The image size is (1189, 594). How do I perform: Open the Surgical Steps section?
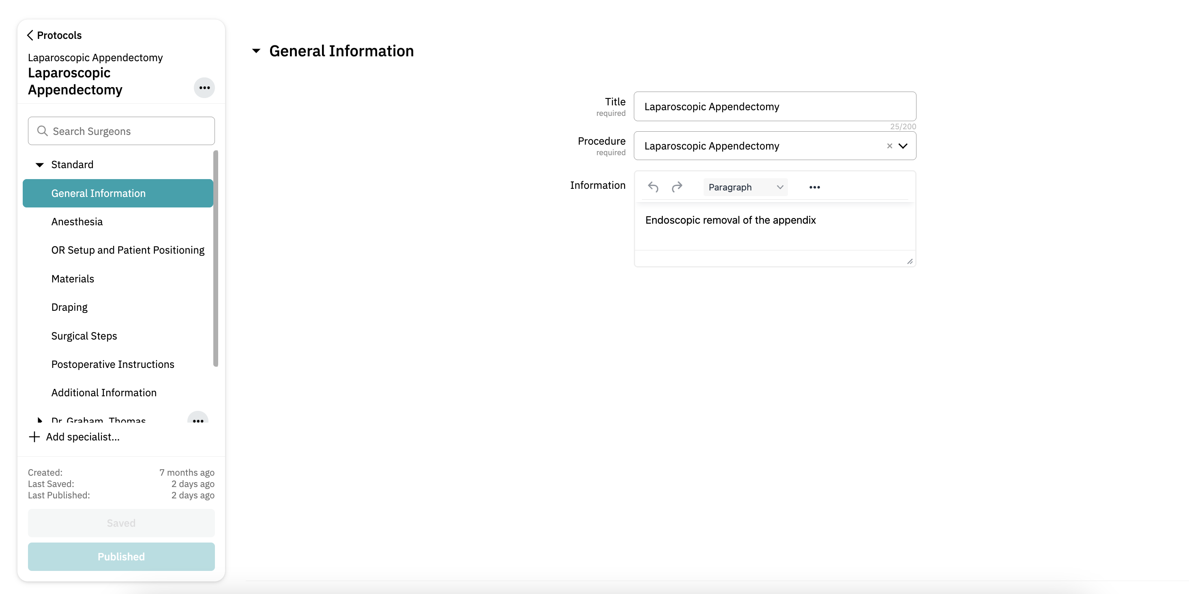click(x=84, y=336)
